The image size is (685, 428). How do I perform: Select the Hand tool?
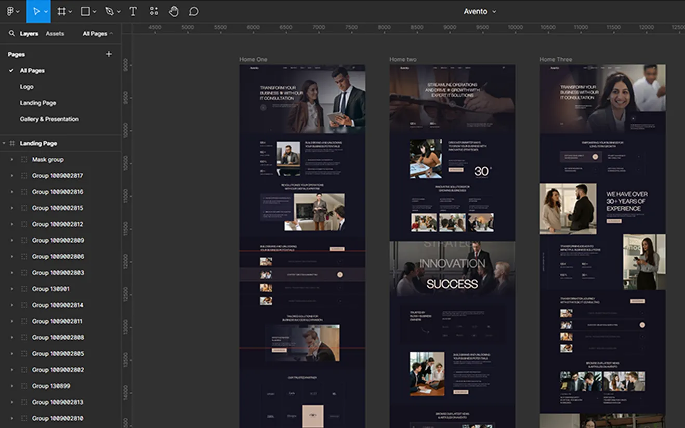click(x=174, y=11)
